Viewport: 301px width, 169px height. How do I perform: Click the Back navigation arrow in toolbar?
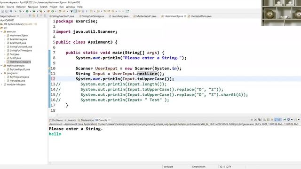point(113,11)
